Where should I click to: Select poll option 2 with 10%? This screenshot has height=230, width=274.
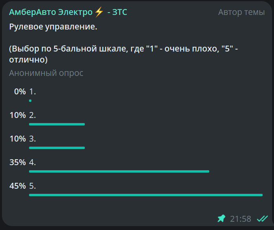(x=33, y=115)
